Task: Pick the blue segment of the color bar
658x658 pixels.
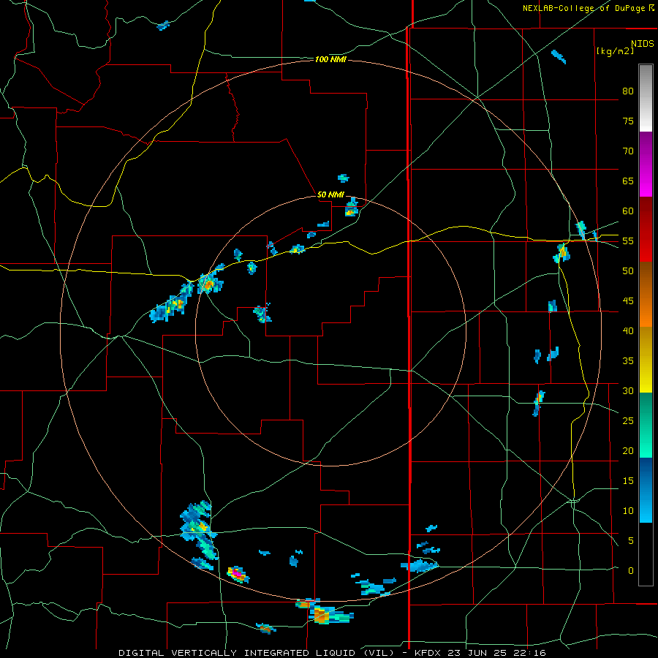Action: coord(646,490)
